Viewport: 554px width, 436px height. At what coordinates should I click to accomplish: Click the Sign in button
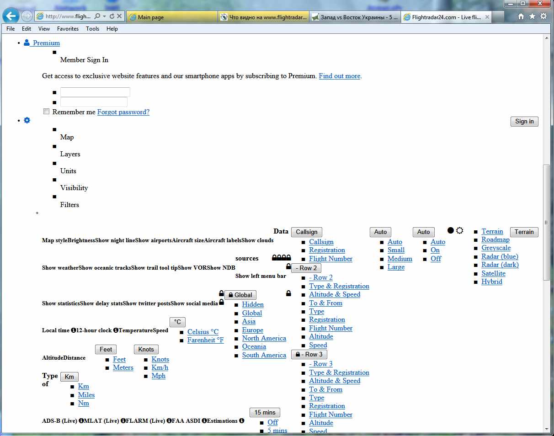tap(524, 122)
